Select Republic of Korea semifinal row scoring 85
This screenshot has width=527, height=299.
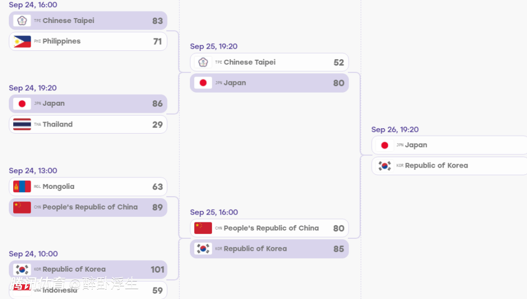269,249
